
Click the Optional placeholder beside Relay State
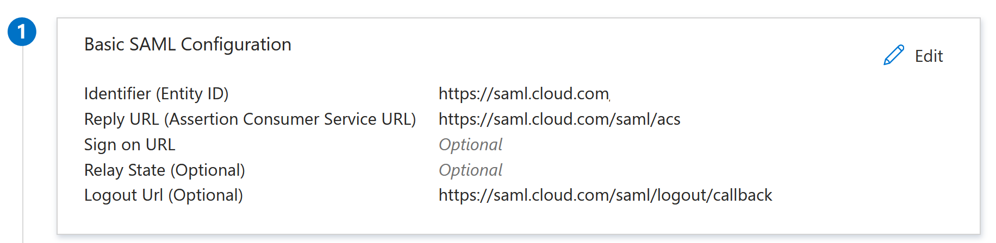470,170
